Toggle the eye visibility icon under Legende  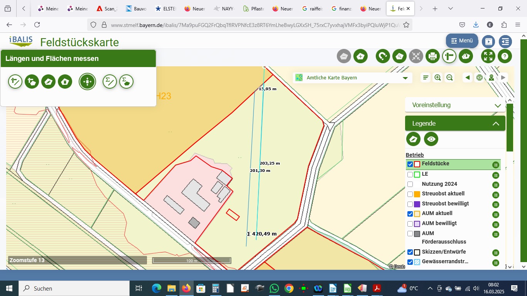(431, 139)
